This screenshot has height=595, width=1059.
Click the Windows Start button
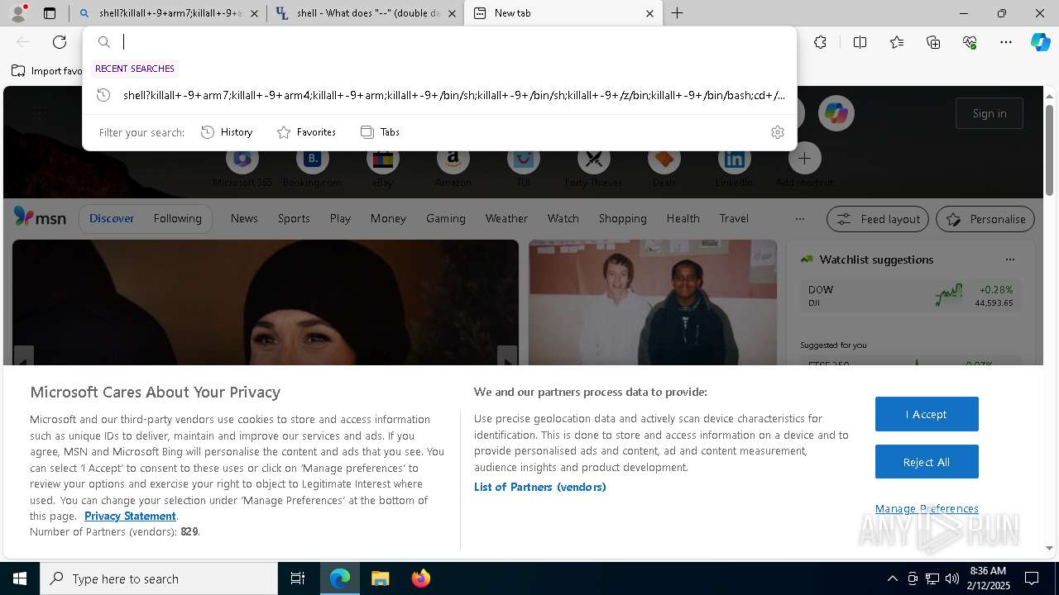point(20,578)
